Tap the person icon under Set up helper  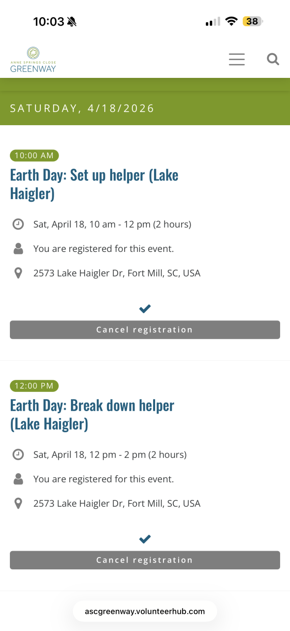click(x=18, y=249)
